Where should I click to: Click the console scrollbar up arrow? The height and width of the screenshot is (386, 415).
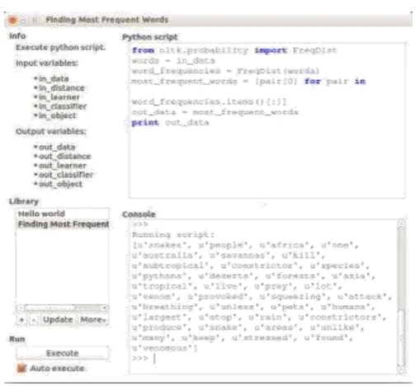click(402, 223)
